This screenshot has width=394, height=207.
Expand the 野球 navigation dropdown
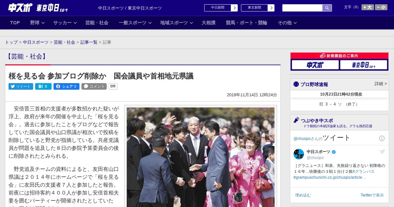(37, 23)
